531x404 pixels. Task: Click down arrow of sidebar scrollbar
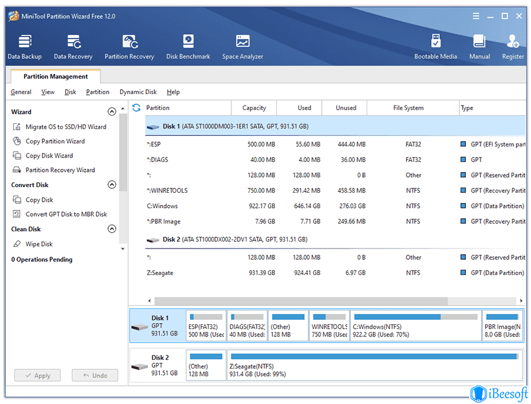point(123,248)
